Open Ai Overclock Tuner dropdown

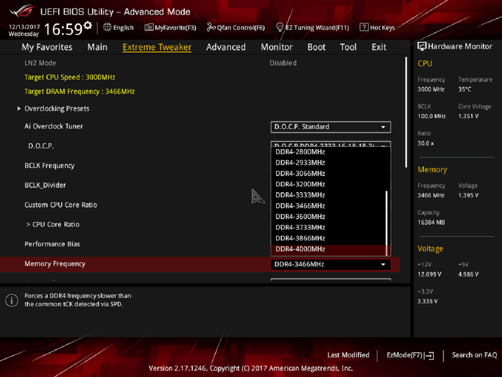[331, 127]
